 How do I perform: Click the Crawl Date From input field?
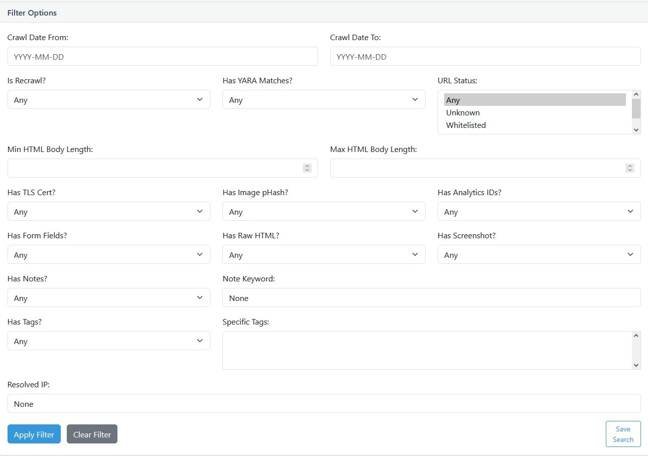[x=163, y=56]
